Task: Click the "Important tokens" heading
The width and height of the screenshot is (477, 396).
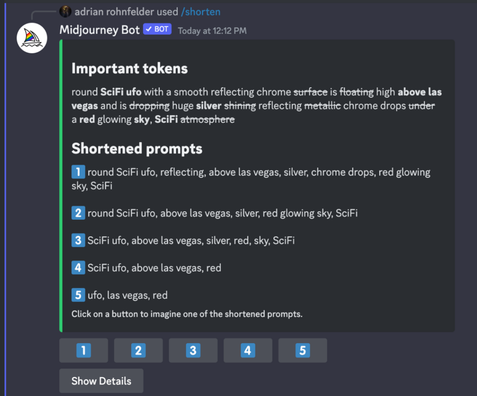Action: [x=130, y=69]
